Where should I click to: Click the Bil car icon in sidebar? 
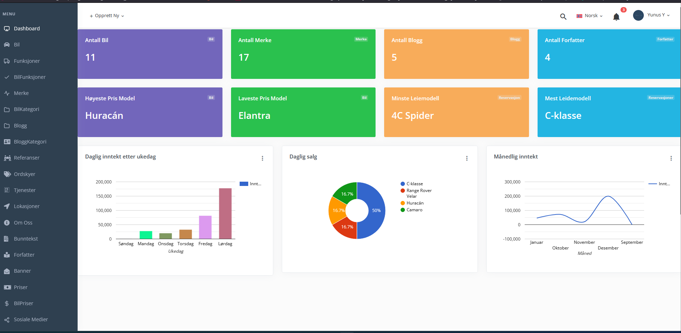(7, 45)
